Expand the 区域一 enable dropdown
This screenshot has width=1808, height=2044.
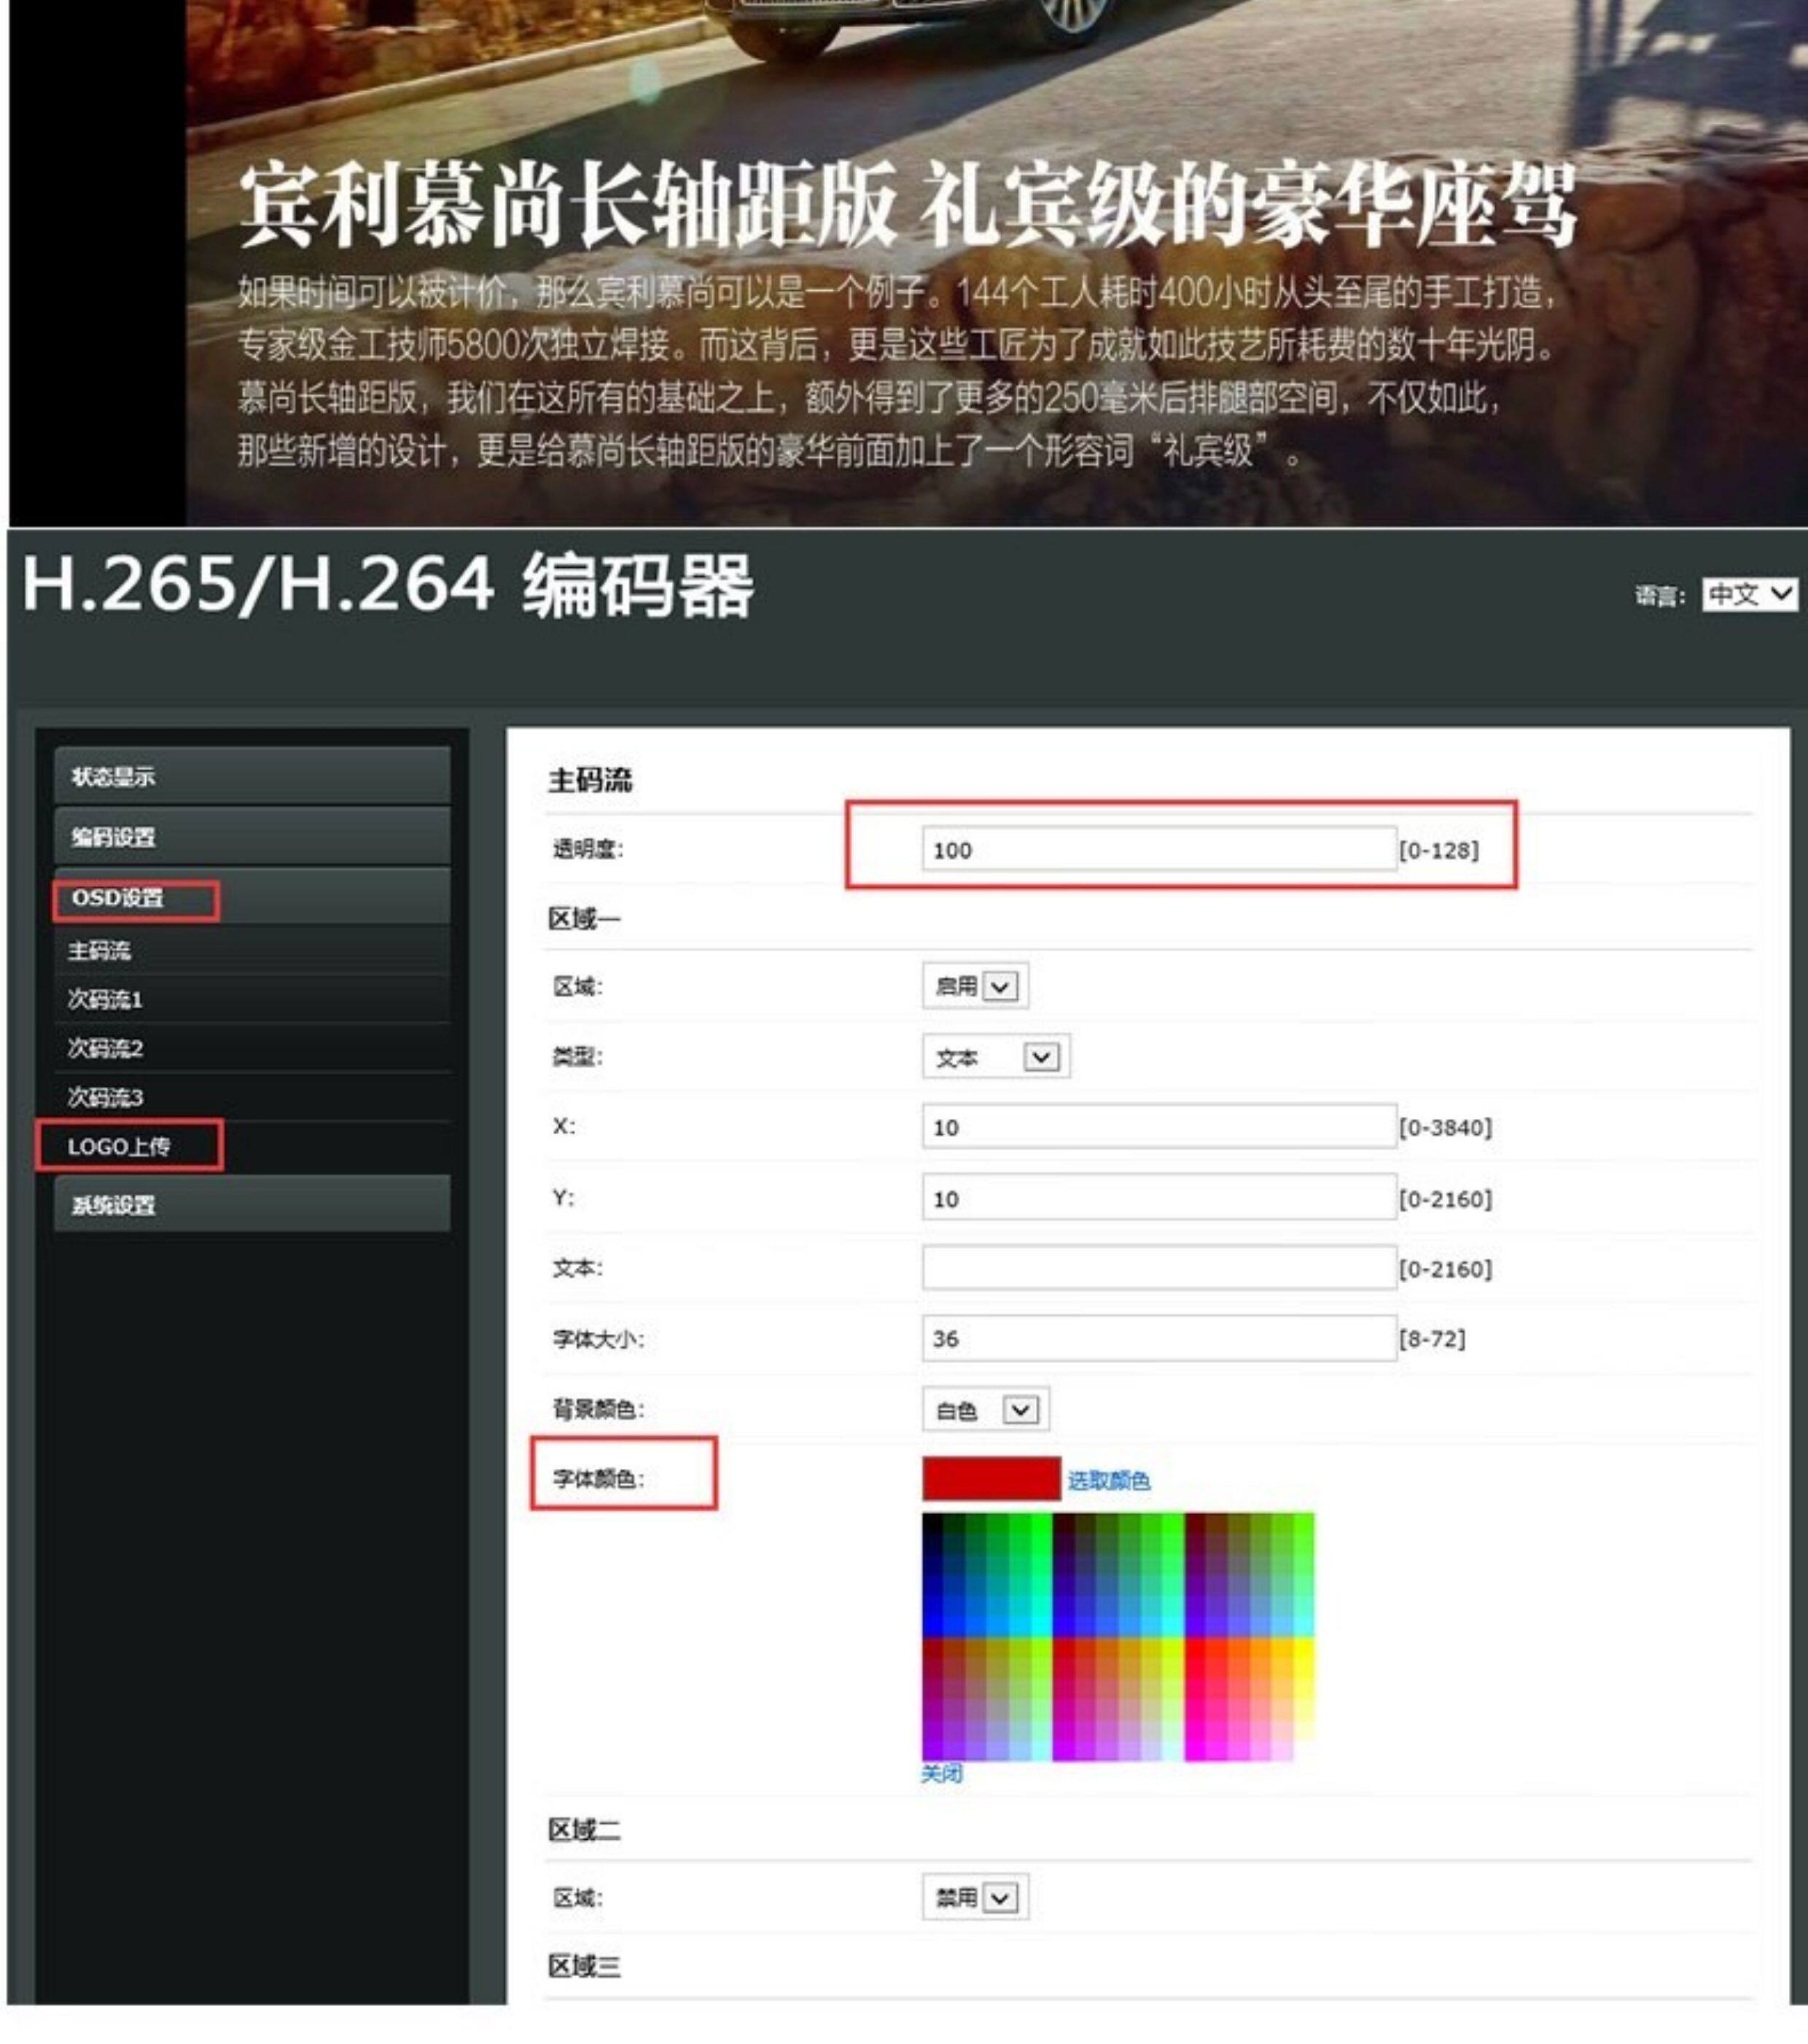975,986
